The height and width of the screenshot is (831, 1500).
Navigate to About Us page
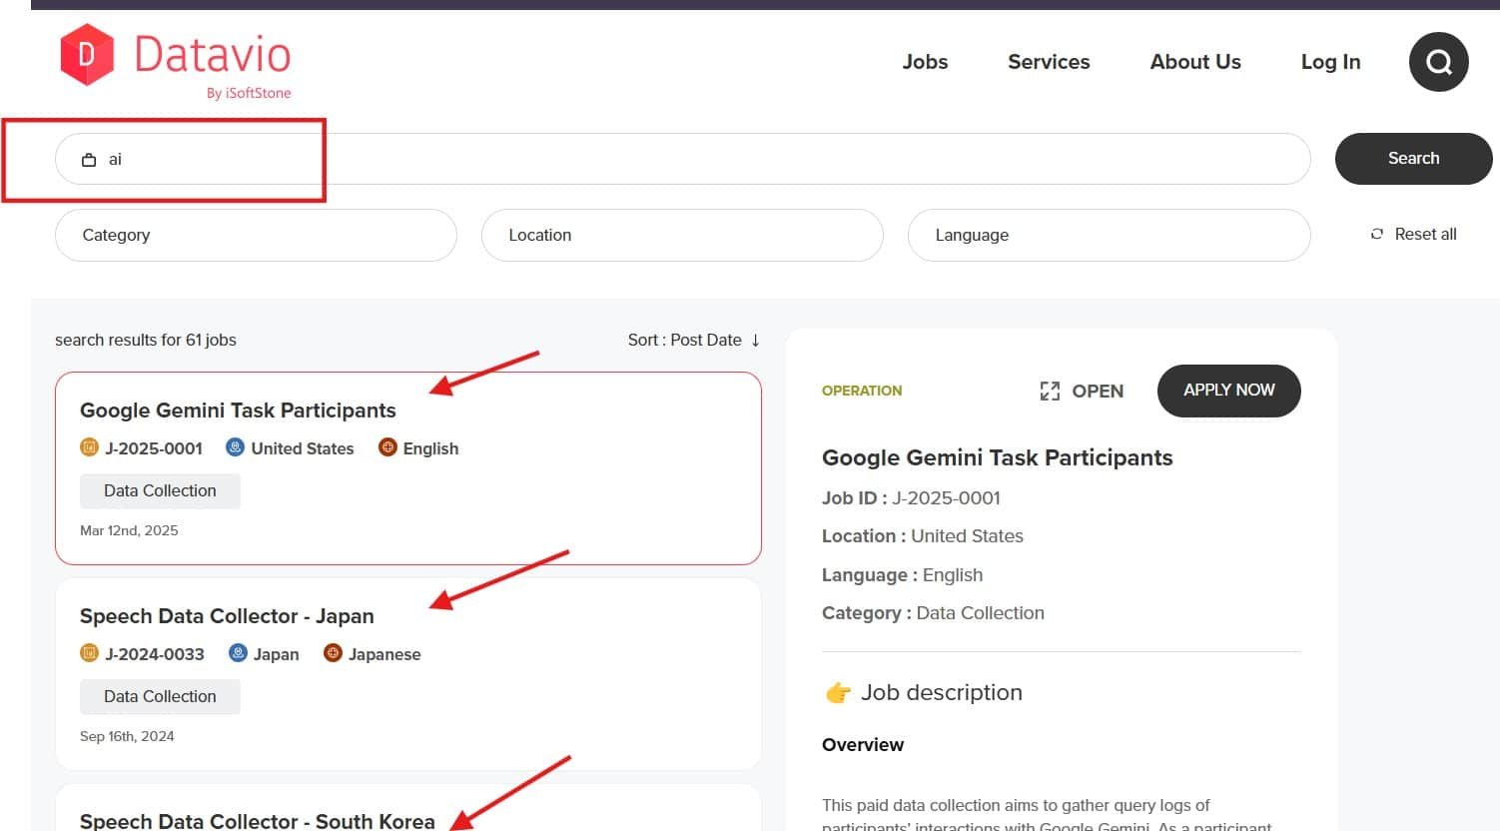tap(1195, 62)
